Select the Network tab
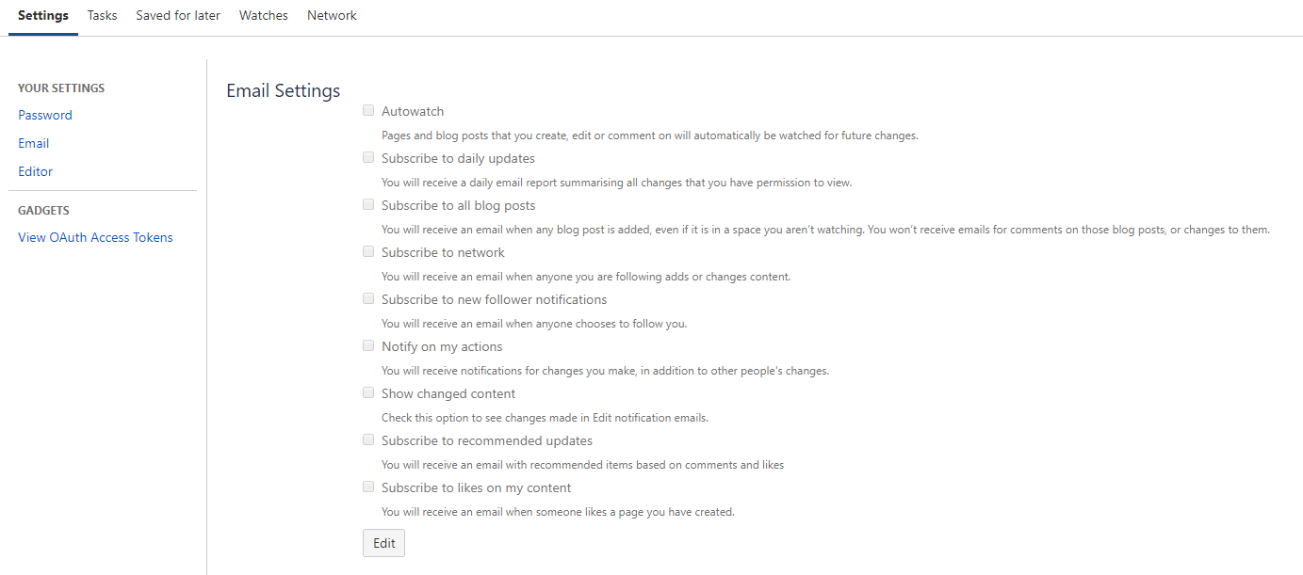Screen dimensions: 1303x575 [332, 16]
